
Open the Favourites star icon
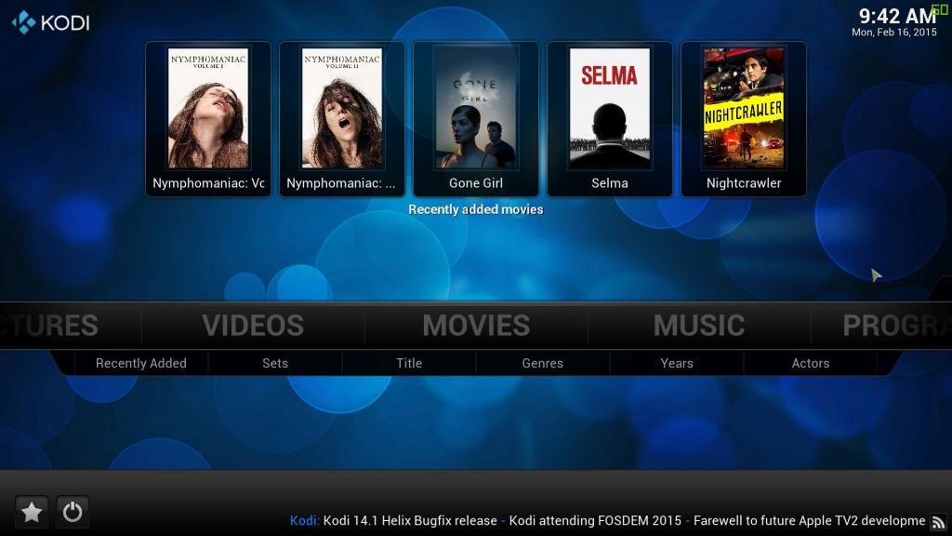coord(32,512)
